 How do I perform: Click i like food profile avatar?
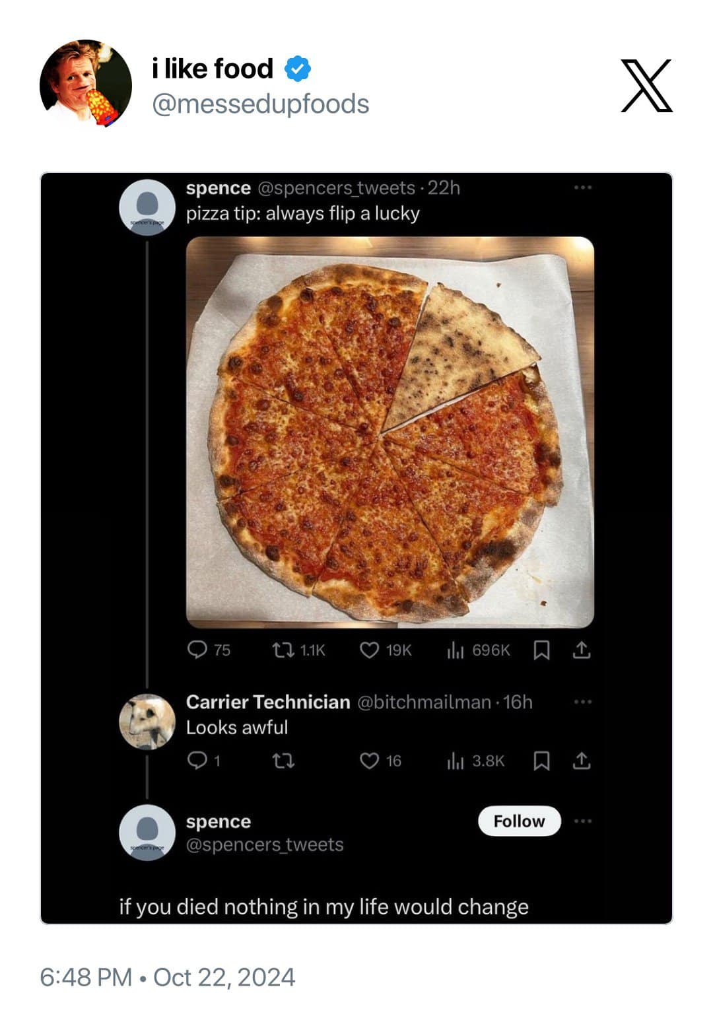click(x=85, y=84)
